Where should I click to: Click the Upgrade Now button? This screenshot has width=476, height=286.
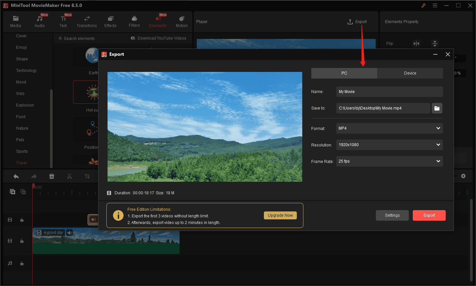tap(280, 215)
